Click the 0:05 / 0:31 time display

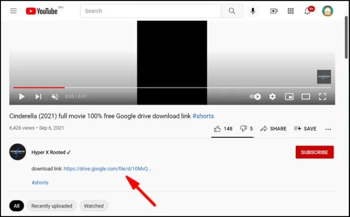(x=76, y=96)
